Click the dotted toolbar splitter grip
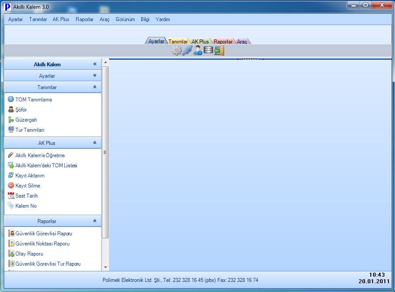Viewport: 395px width, 292px height. tap(250, 59)
